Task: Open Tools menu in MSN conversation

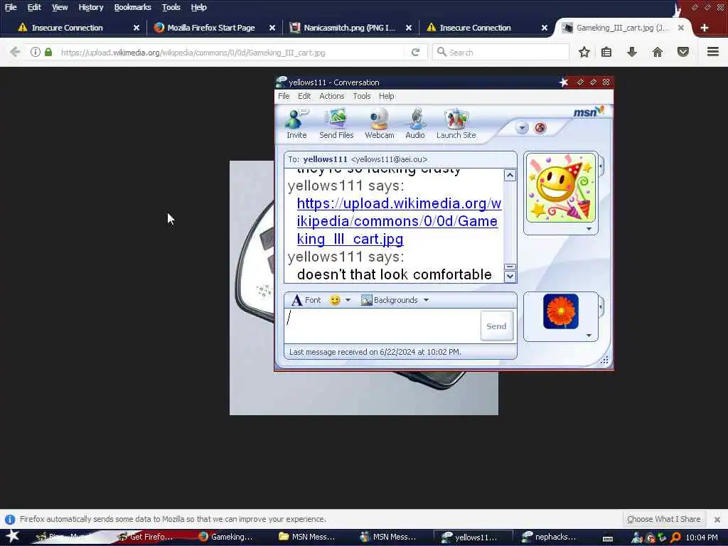Action: (361, 96)
